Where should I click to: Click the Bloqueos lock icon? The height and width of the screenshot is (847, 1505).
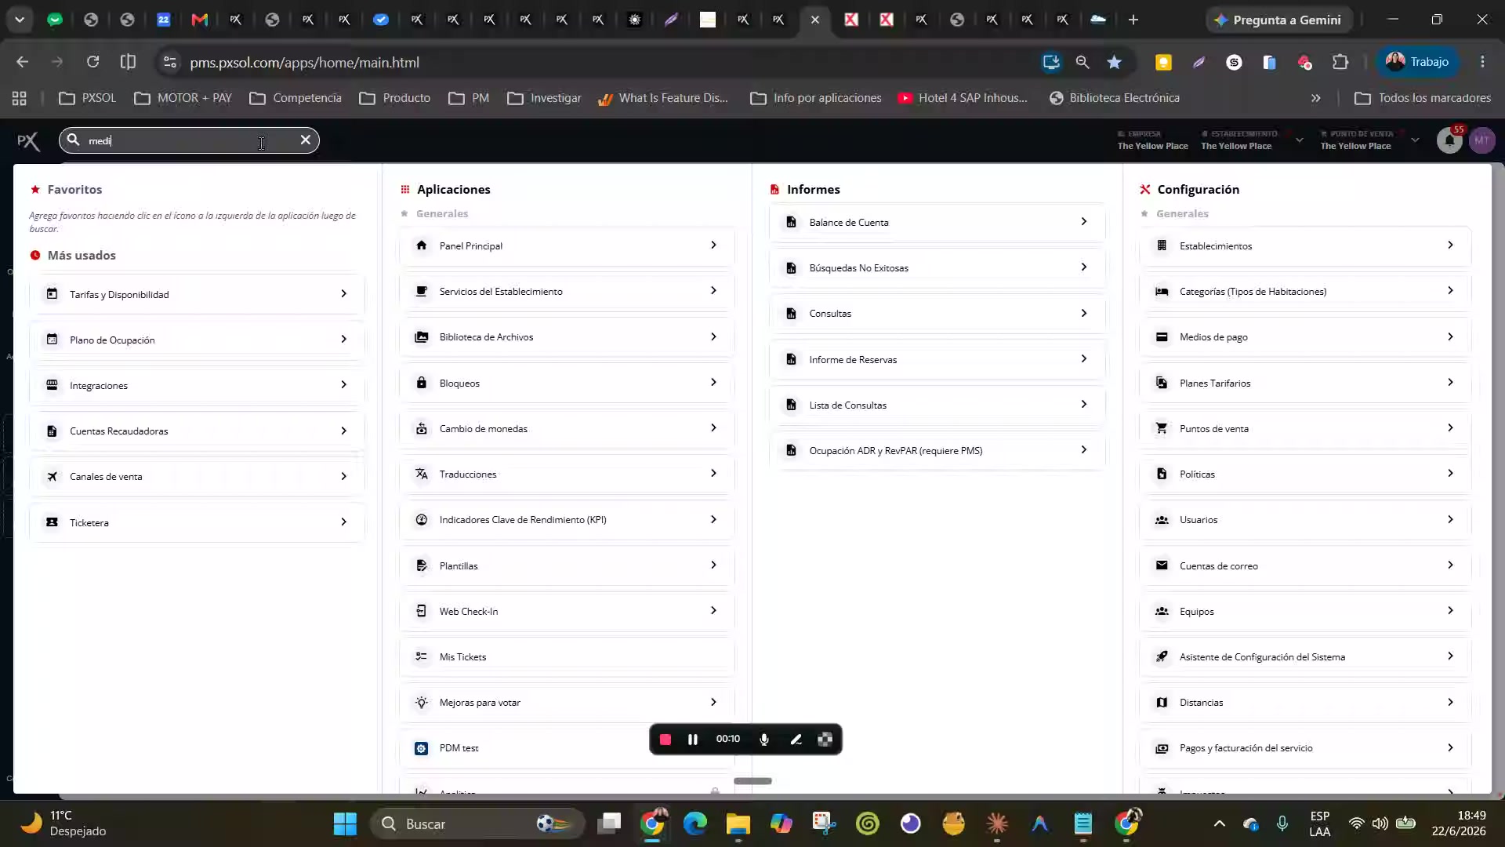point(422,383)
